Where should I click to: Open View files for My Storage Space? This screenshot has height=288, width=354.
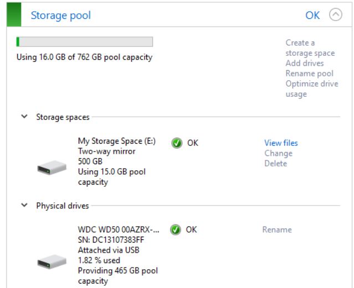[x=281, y=143]
